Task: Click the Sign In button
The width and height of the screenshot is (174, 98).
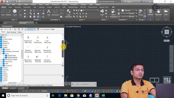Action: (128, 2)
